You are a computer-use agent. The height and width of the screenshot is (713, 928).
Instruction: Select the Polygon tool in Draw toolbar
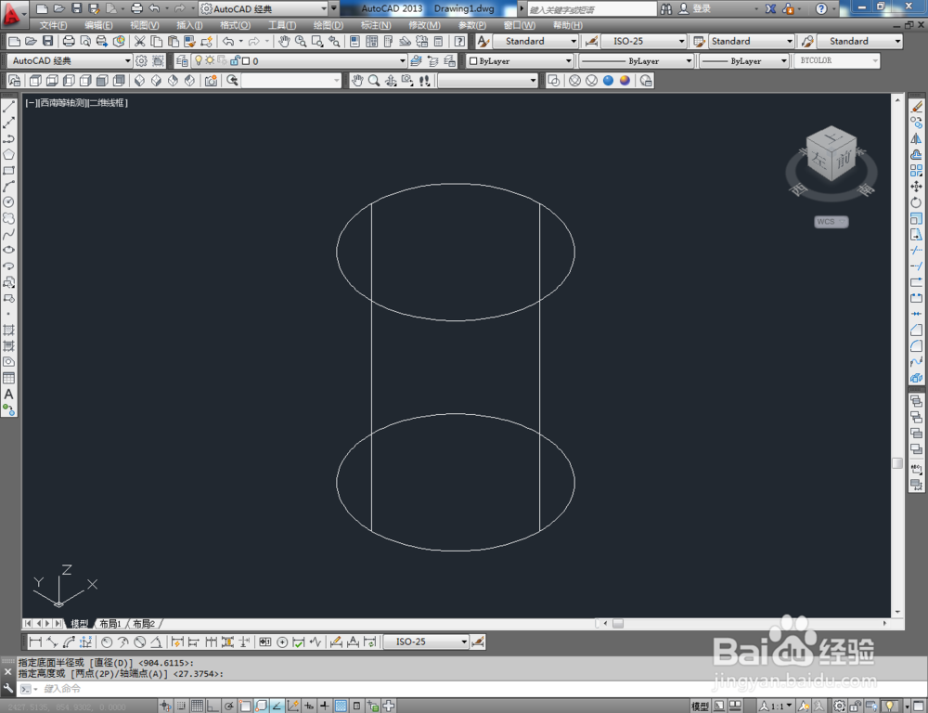point(9,154)
